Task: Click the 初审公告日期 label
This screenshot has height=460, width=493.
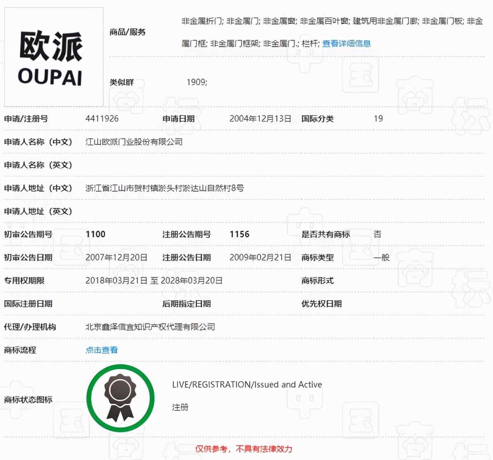Action: point(28,258)
